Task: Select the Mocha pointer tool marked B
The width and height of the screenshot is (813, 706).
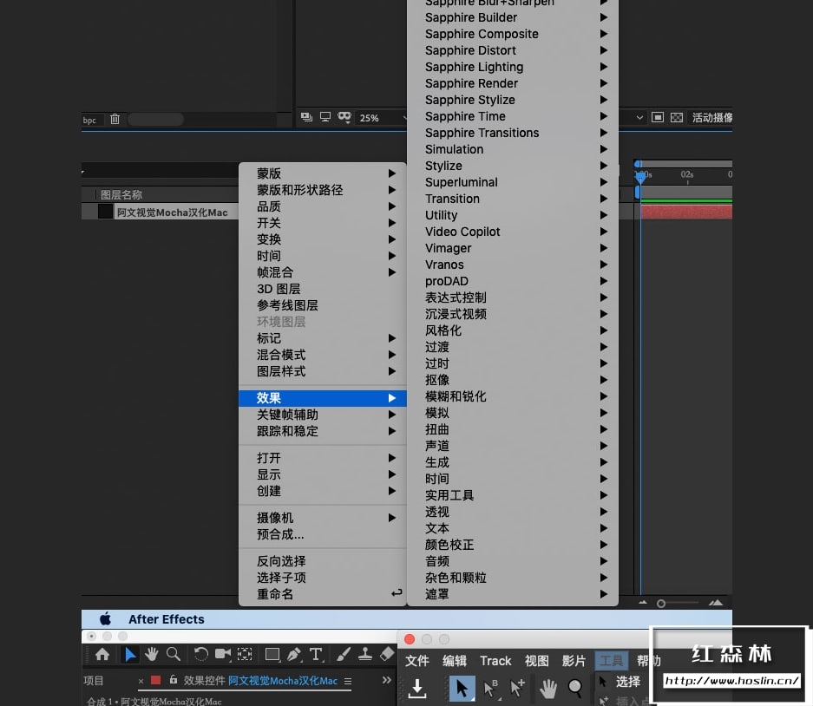Action: tap(490, 689)
